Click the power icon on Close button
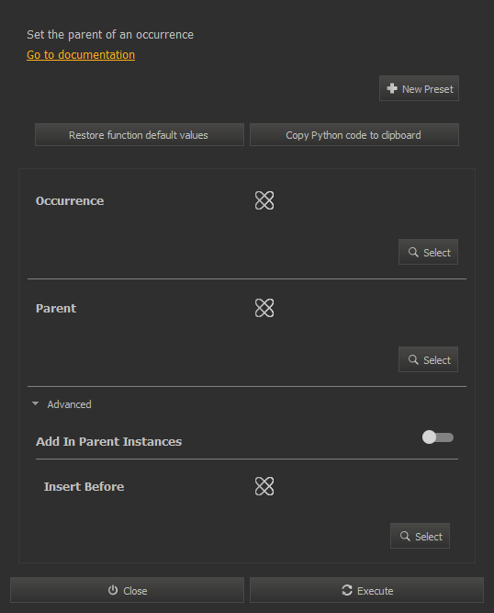The height and width of the screenshot is (613, 494). coord(113,590)
